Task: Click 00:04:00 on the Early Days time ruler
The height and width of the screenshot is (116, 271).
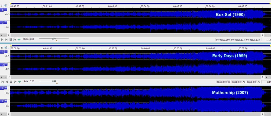Action: [146, 48]
